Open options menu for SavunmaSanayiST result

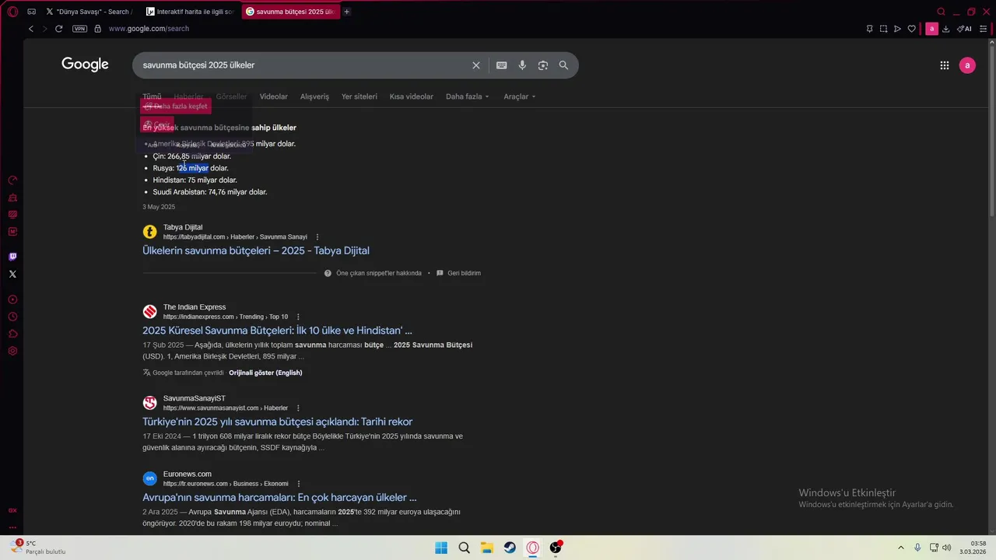pos(298,408)
